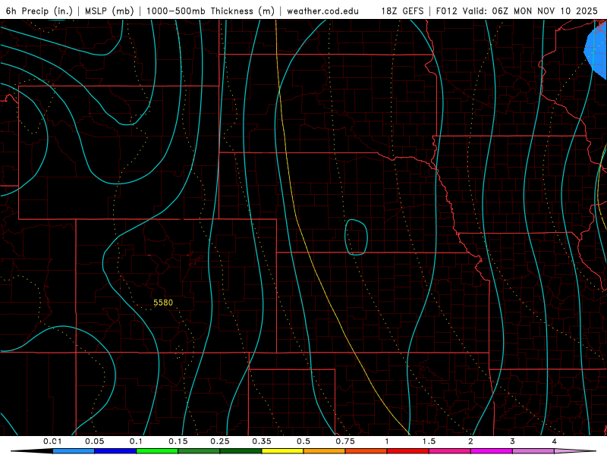The image size is (607, 455).
Task: Click the red 1 to 1.5 legend swatch
Action: click(408, 451)
